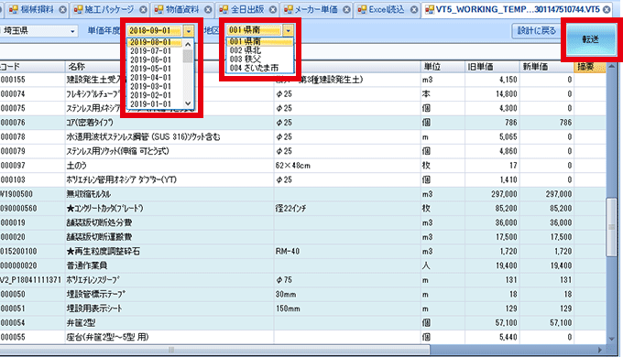Click the vertical table scrollbar thumb

tap(611, 227)
